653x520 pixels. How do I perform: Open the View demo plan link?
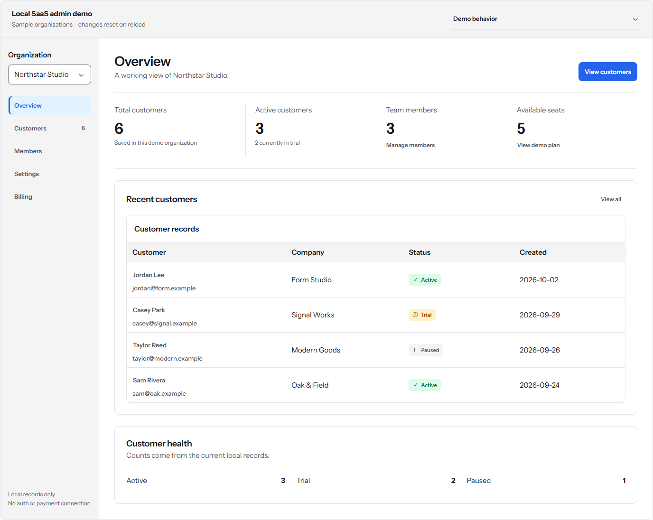(538, 145)
